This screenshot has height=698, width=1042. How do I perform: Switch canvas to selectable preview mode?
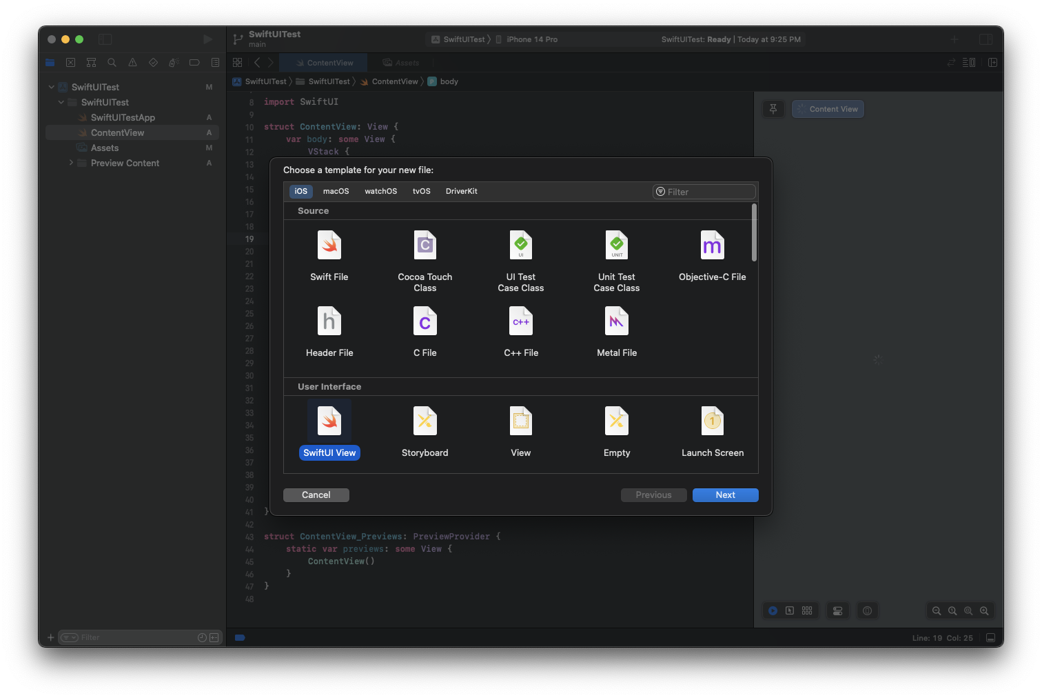790,610
